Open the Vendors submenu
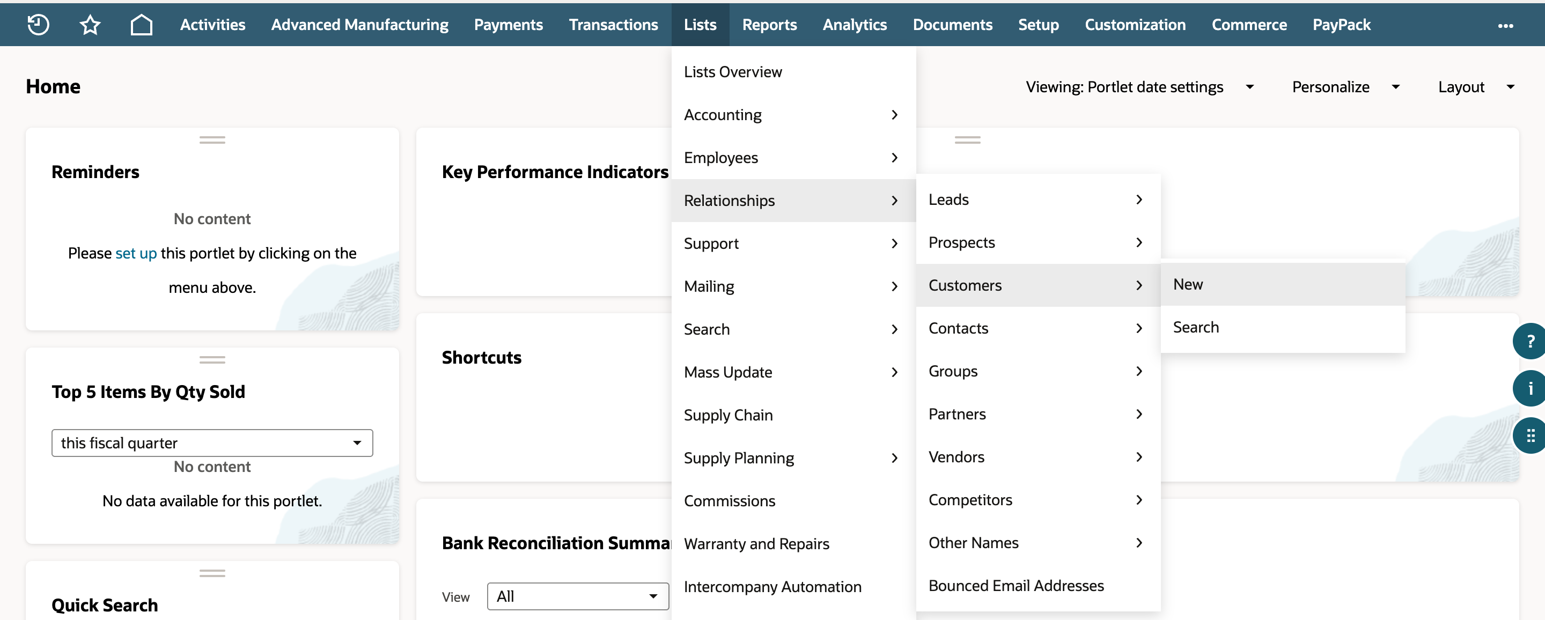 coord(1038,457)
